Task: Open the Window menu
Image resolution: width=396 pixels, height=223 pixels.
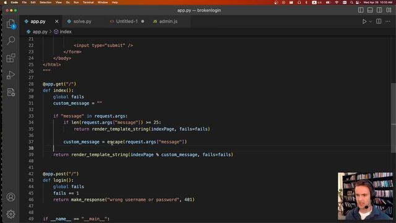Action: click(x=103, y=2)
